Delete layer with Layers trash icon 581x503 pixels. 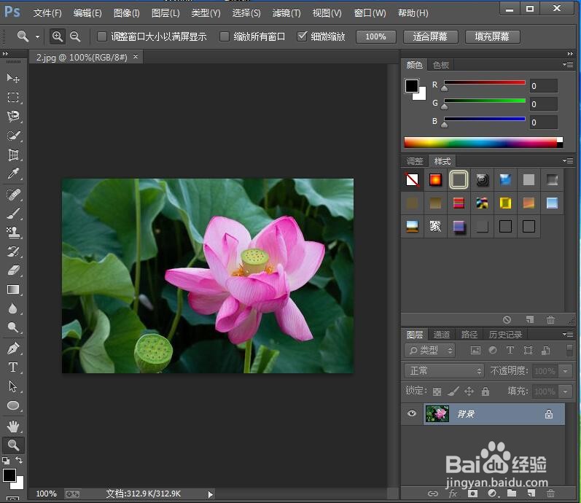(550, 494)
